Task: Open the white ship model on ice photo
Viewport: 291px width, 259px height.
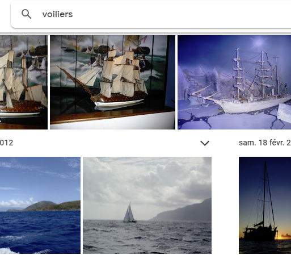Action: [234, 82]
